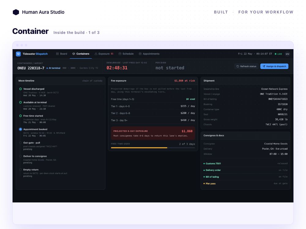Click booking number 5571820
306x229 pixels.
pos(282,104)
